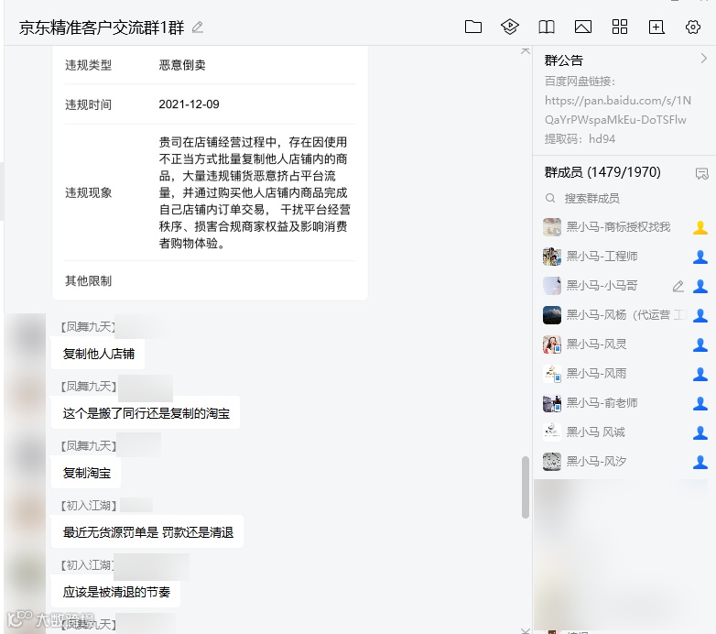Click the chat scrollbar thumb

click(526, 486)
